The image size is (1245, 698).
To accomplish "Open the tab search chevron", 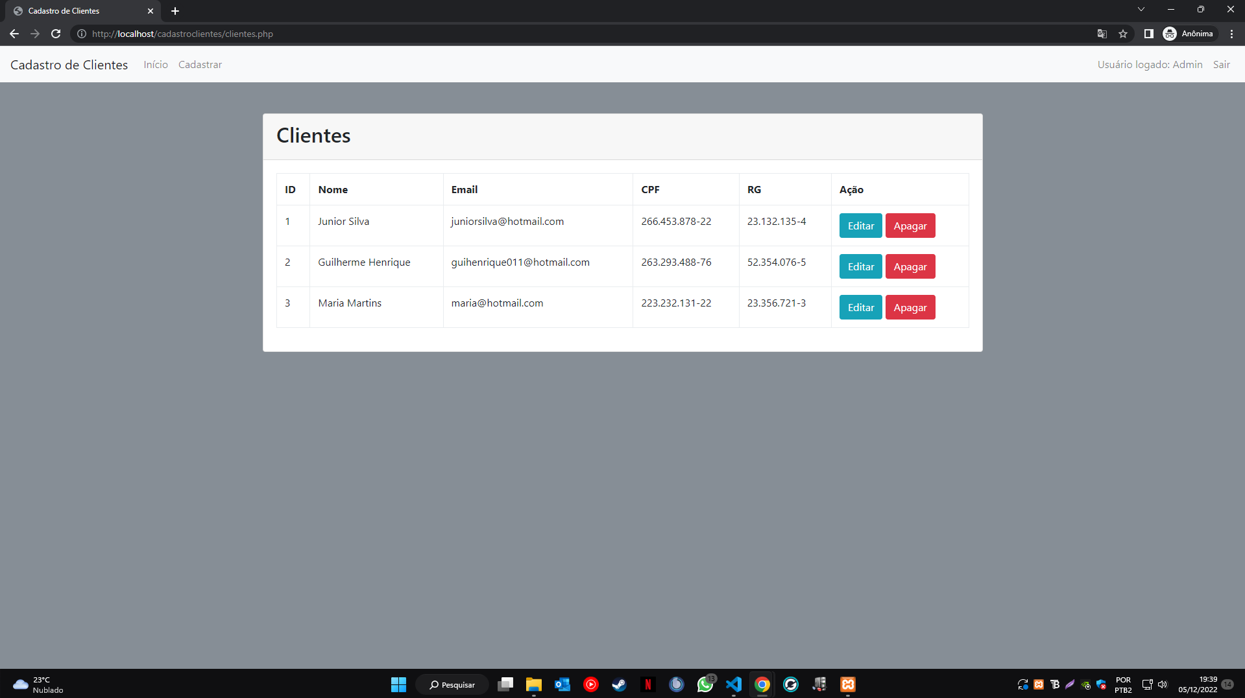I will 1141,9.
